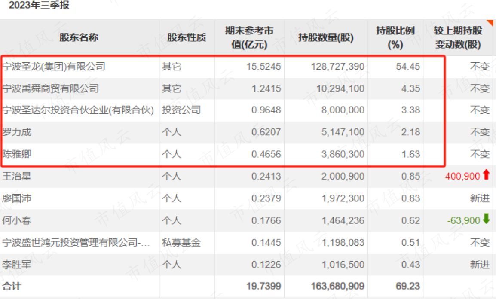Click the 股东性质 column header

coord(187,37)
